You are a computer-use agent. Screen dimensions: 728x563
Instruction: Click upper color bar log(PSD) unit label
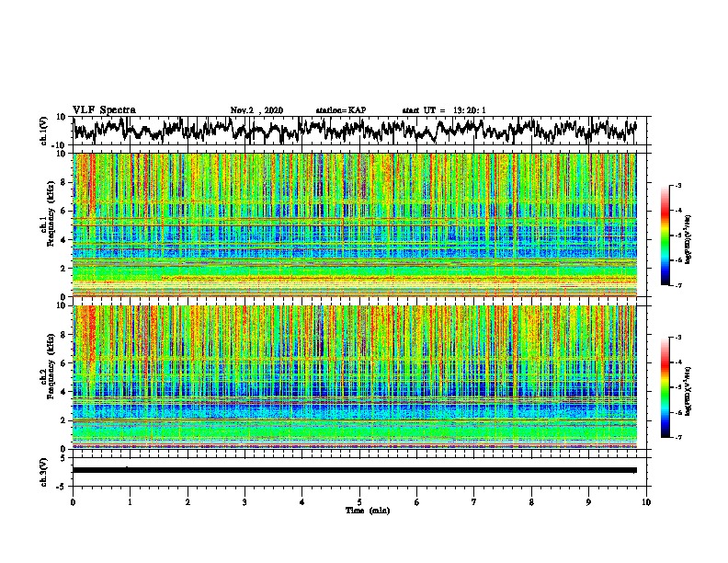(x=688, y=240)
